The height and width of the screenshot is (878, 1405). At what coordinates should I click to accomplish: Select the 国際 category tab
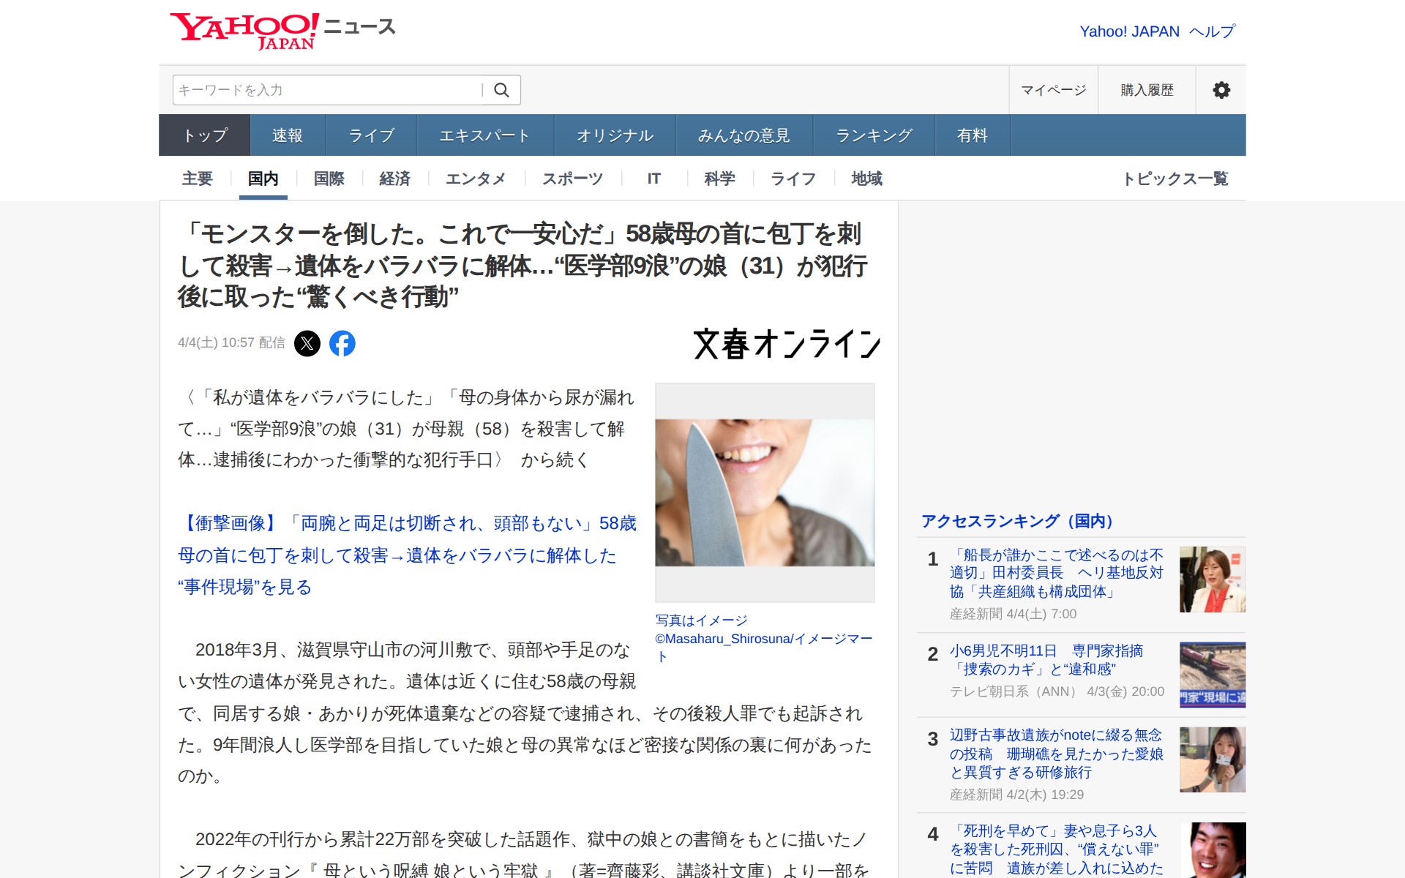point(329,179)
